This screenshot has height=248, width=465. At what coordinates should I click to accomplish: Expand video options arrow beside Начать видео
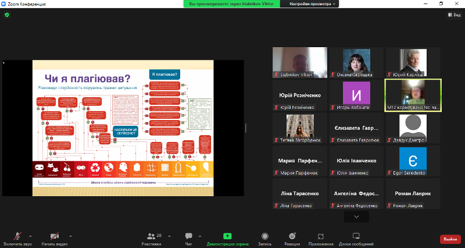pos(70,236)
